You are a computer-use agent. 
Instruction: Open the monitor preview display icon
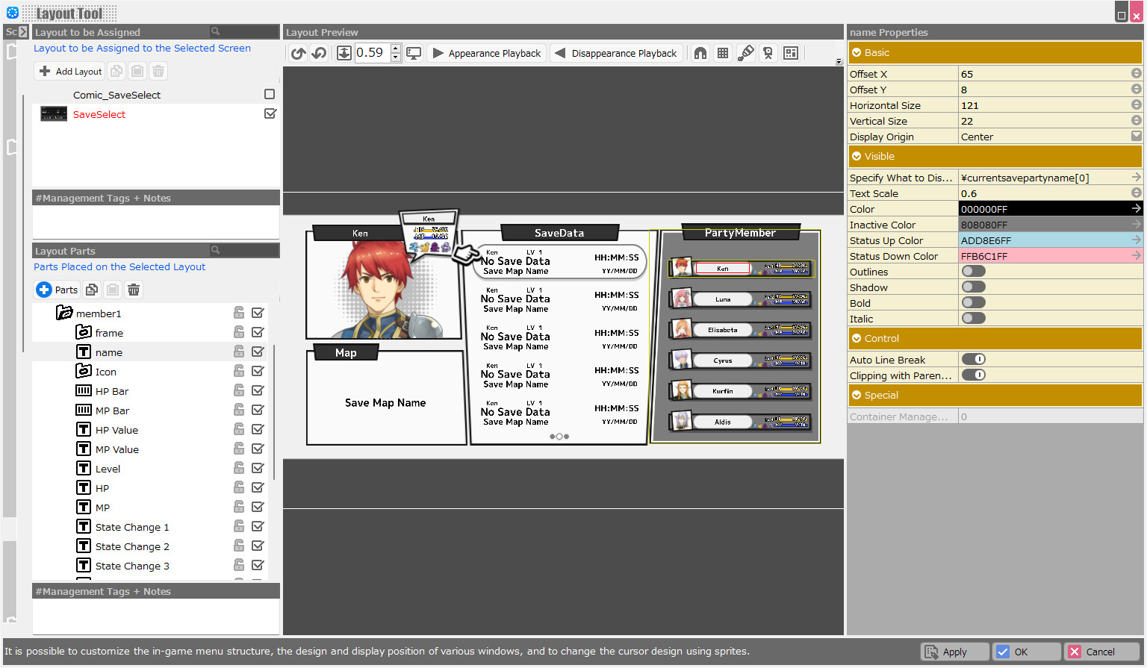(x=414, y=52)
